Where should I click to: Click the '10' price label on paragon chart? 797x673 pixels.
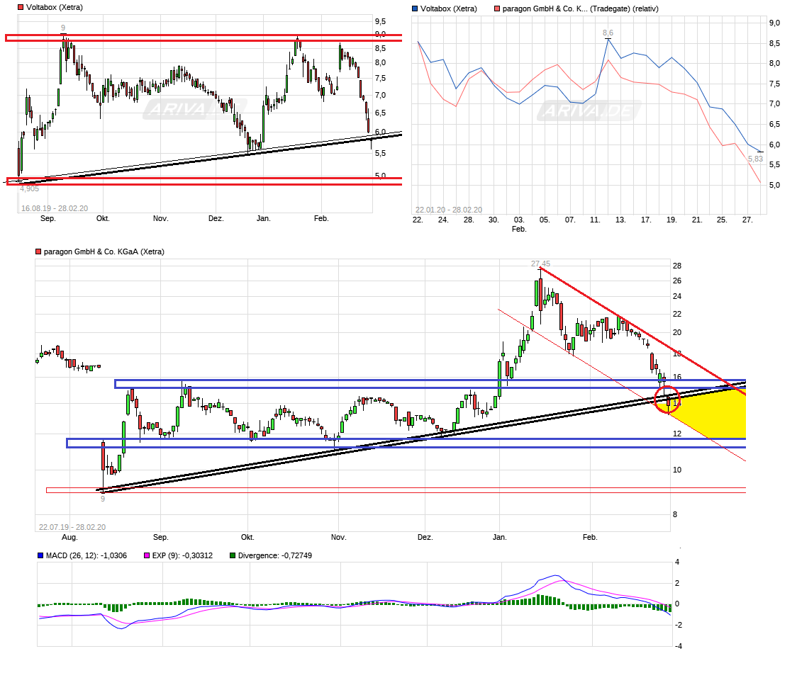tap(677, 470)
